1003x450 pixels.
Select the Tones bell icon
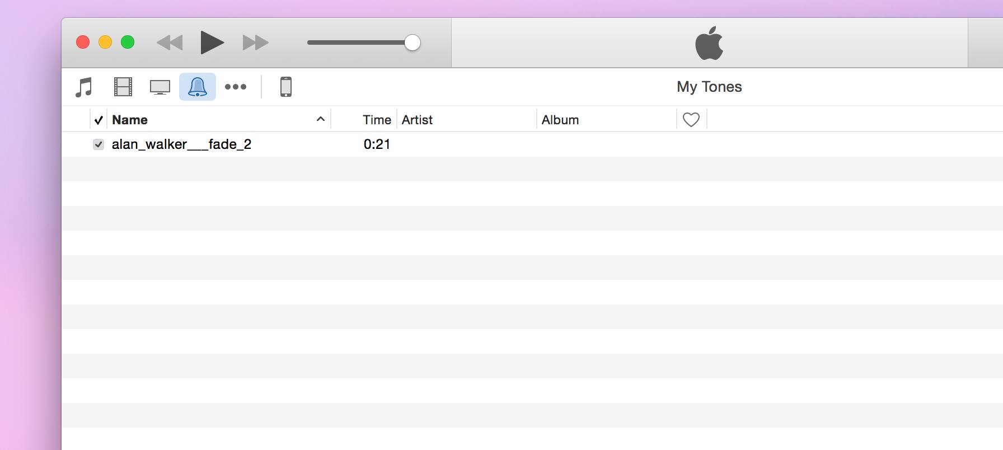pos(198,87)
